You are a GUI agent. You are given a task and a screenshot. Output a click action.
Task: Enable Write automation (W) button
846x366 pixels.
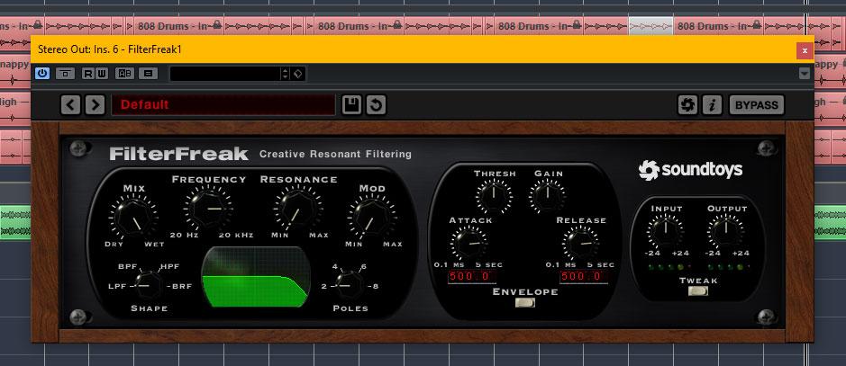pos(102,73)
